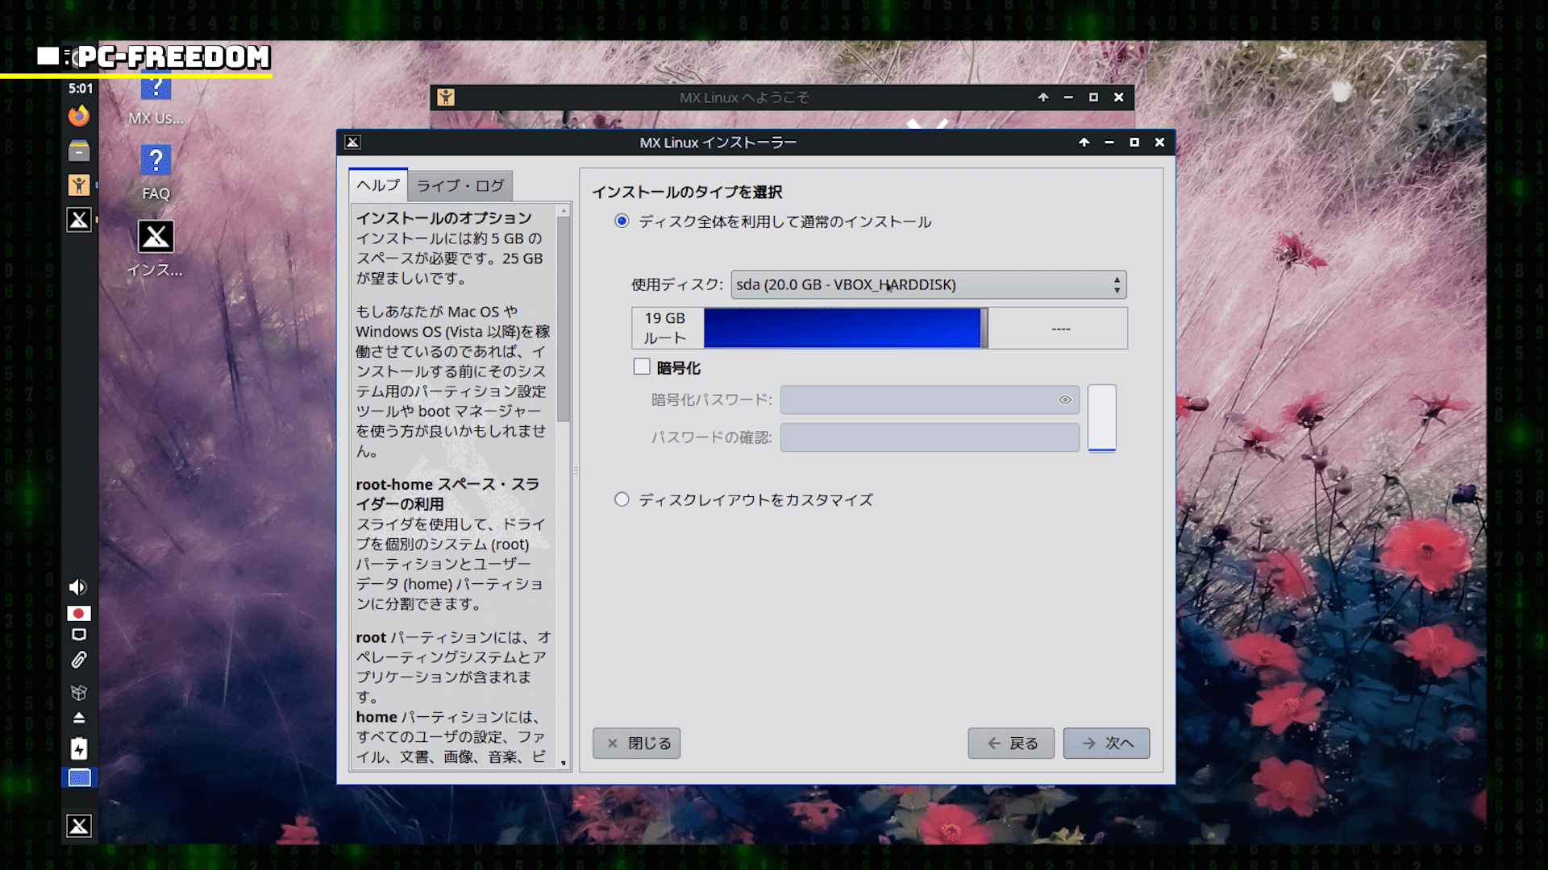This screenshot has width=1548, height=870.
Task: Enable the 暗号化 encryption checkbox
Action: click(x=642, y=367)
